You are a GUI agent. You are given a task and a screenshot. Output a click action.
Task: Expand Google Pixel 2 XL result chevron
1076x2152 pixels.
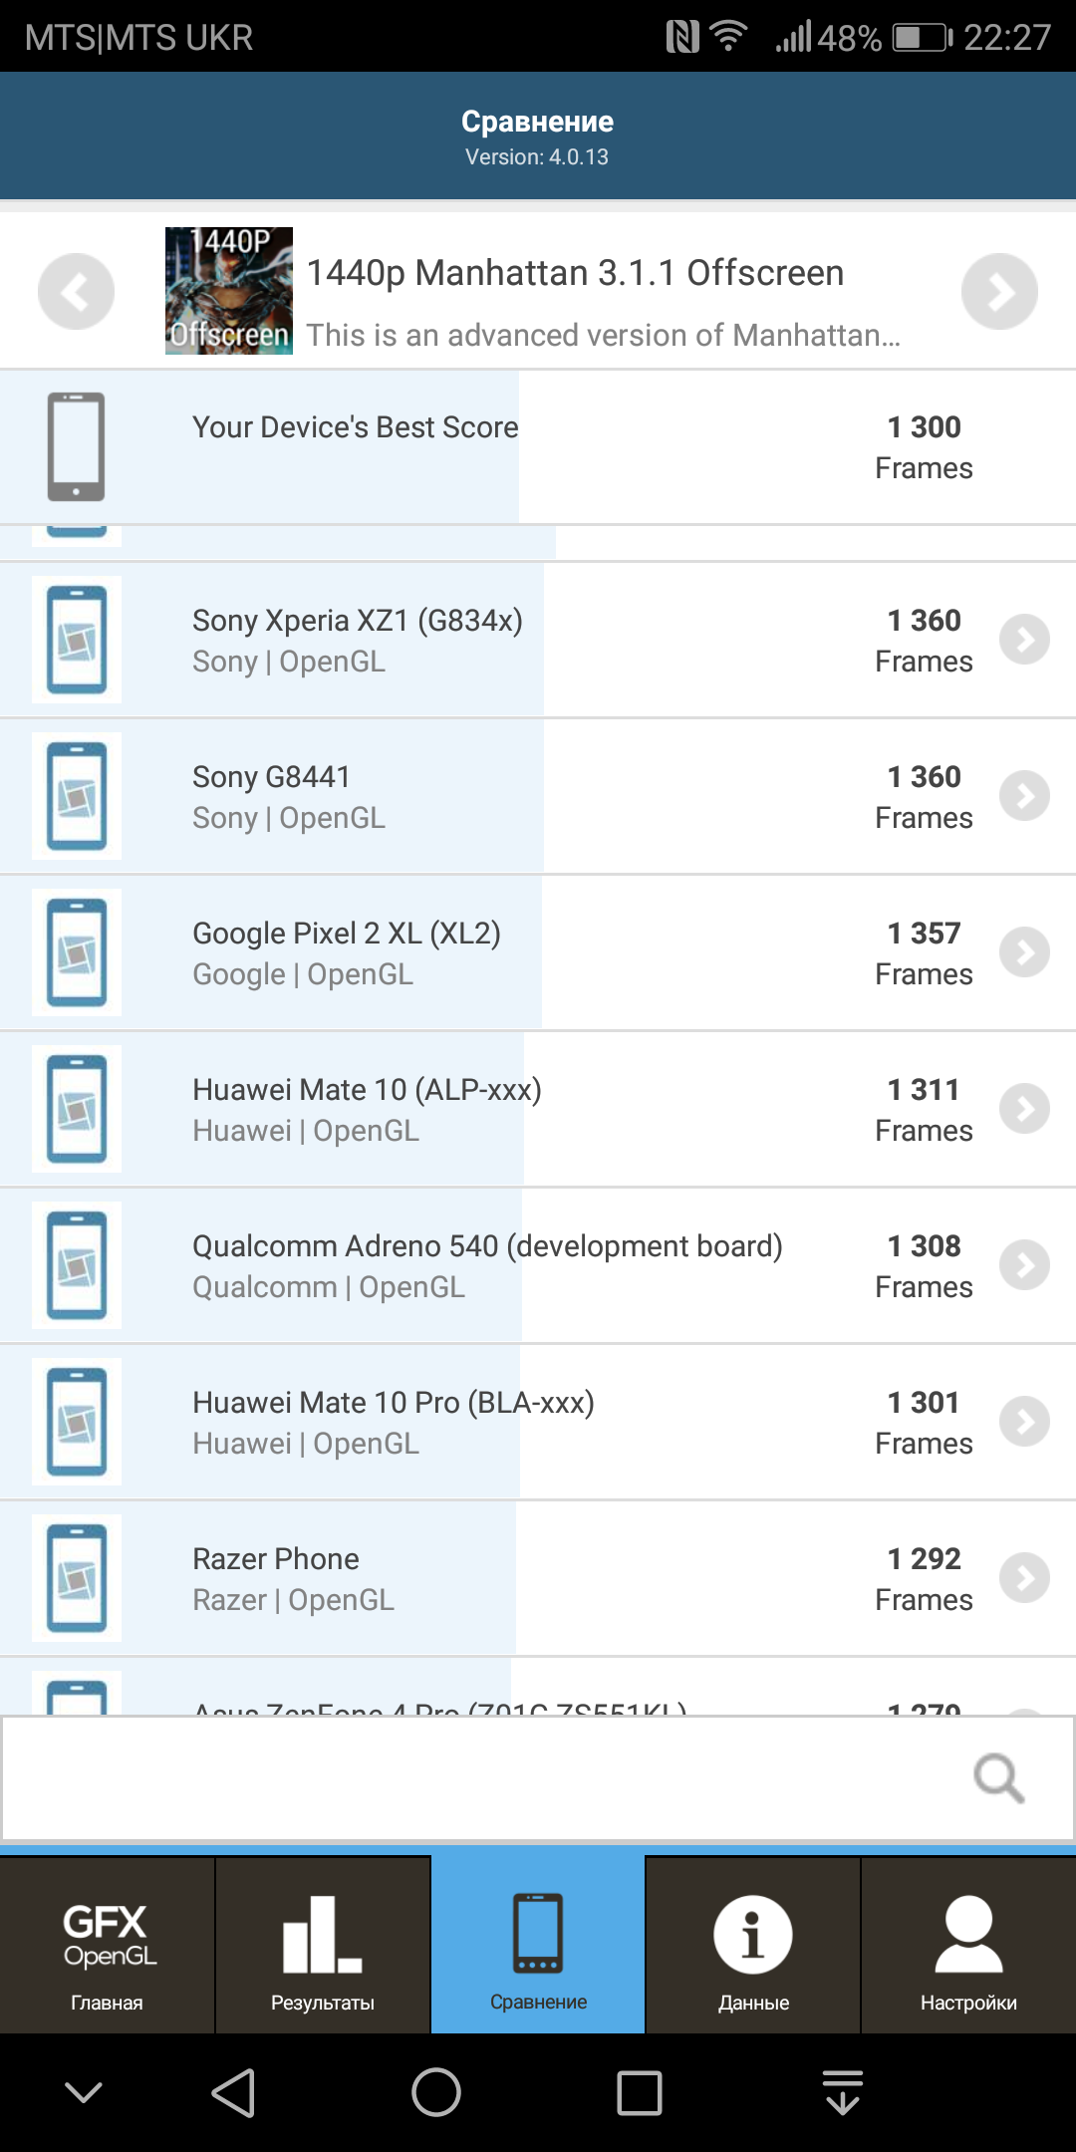(1024, 952)
